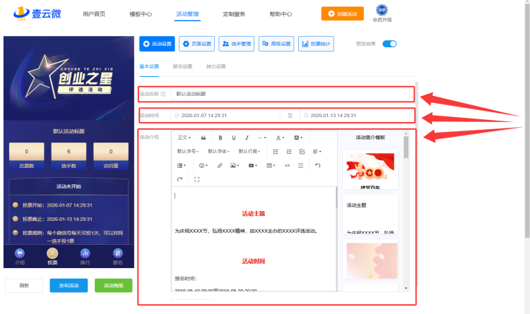The width and height of the screenshot is (530, 314).
Task: Insert a blockquote with the quote icon
Action: (x=204, y=138)
